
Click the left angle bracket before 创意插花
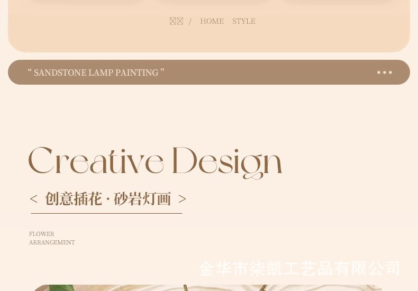[33, 199]
